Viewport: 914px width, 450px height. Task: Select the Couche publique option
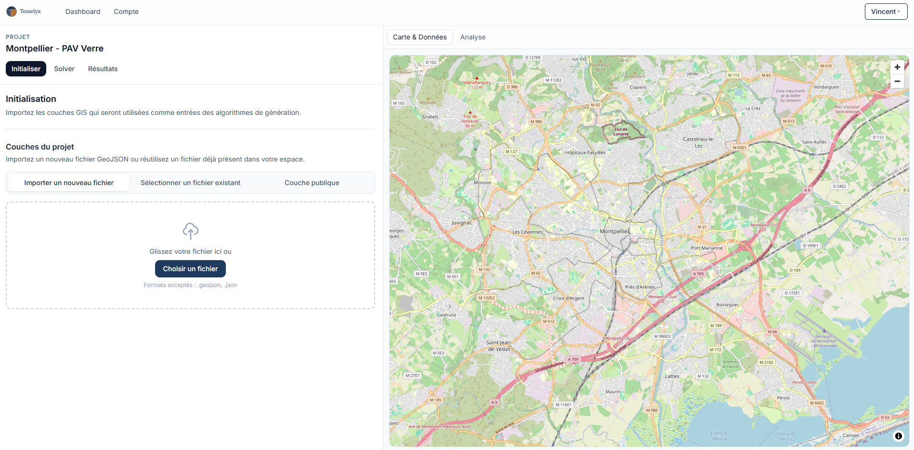(x=312, y=183)
